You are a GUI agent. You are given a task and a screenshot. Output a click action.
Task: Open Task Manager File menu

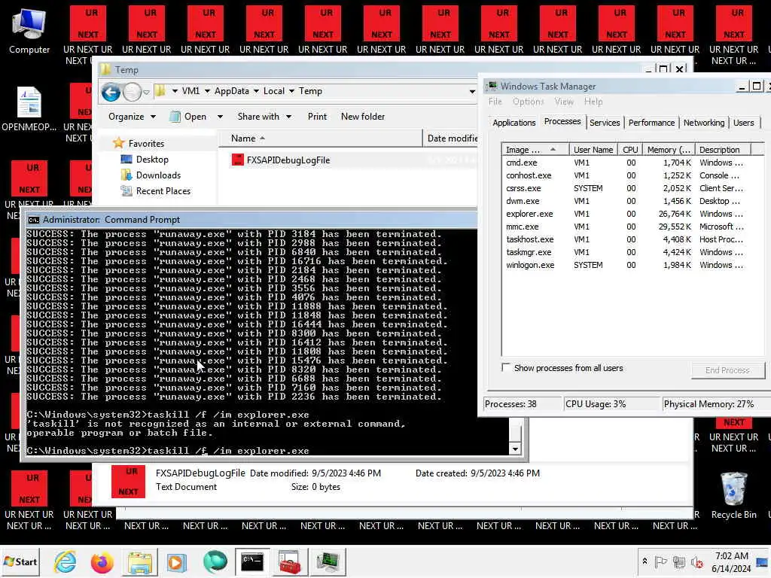click(x=495, y=102)
